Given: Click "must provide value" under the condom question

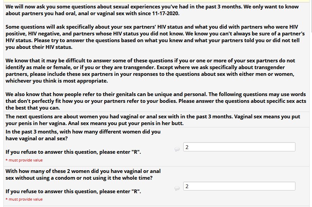Looking at the screenshot, I should pyautogui.click(x=24, y=199).
